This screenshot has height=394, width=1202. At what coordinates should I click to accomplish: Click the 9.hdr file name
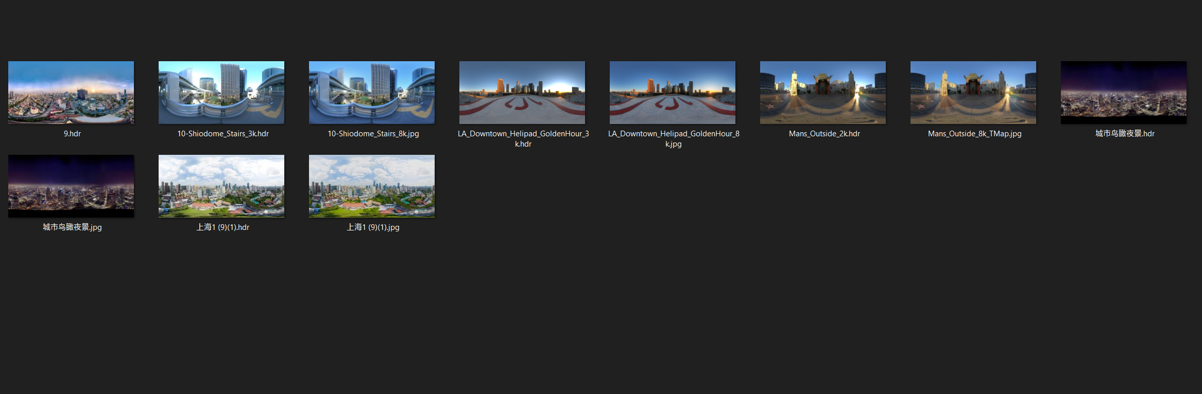tap(72, 134)
